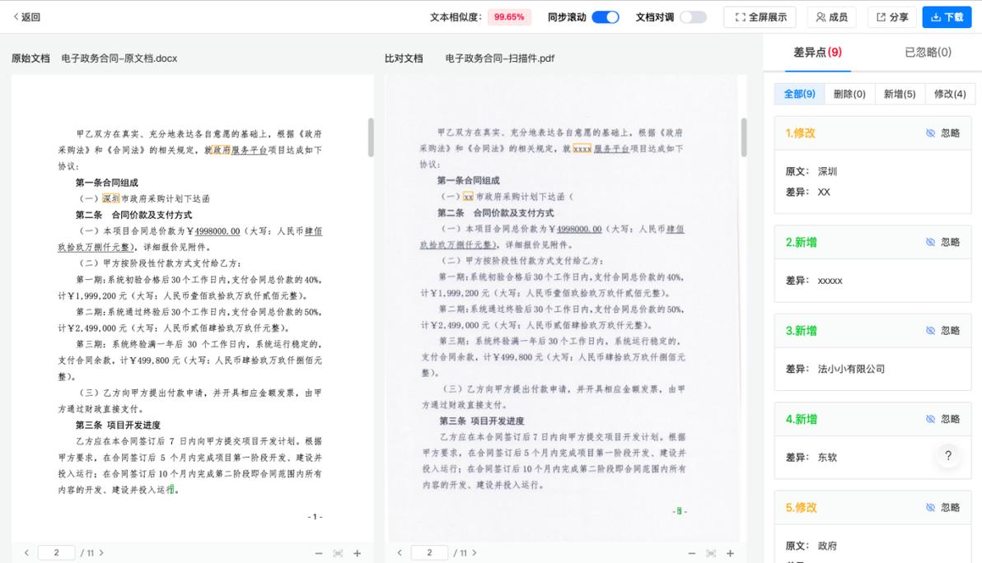Click the compared document vertical scrollbar
Image resolution: width=982 pixels, height=563 pixels.
point(744,137)
